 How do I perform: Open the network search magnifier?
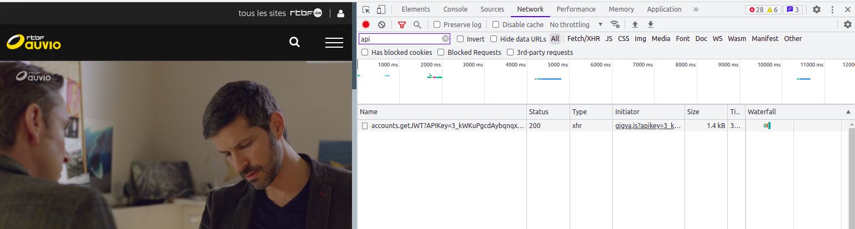pyautogui.click(x=417, y=24)
